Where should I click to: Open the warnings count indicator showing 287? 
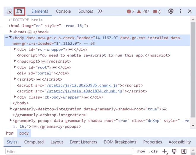pyautogui.click(x=143, y=12)
